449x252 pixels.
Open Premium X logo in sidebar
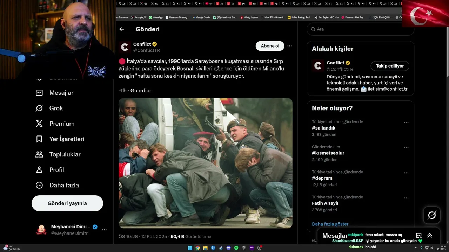click(39, 124)
